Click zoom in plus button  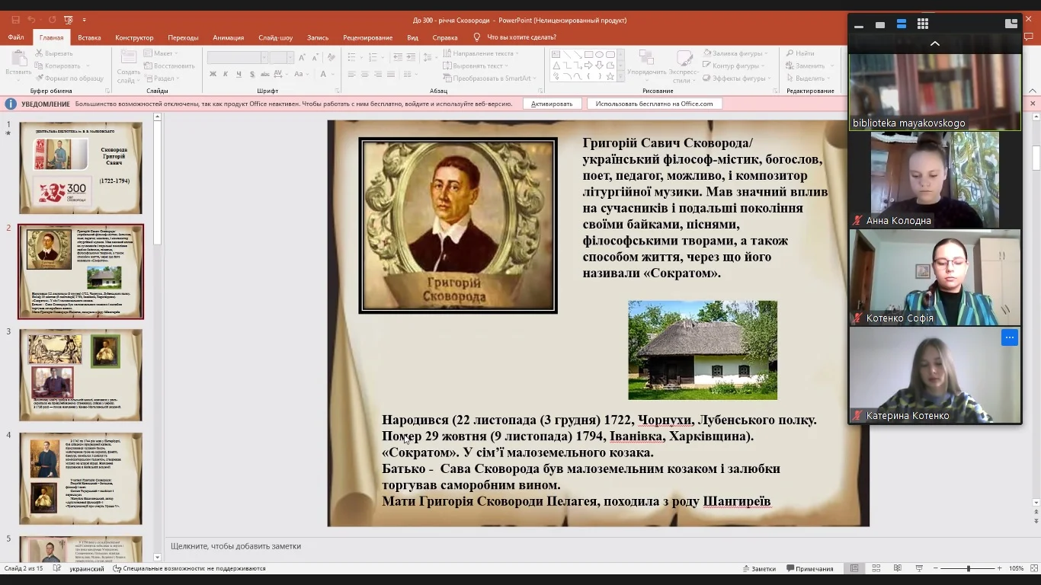[x=999, y=568]
